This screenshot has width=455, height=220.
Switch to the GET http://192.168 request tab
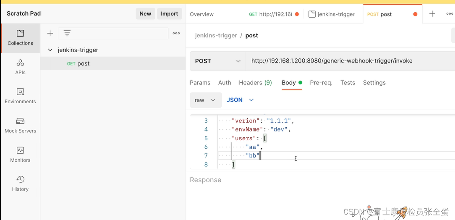pos(274,14)
